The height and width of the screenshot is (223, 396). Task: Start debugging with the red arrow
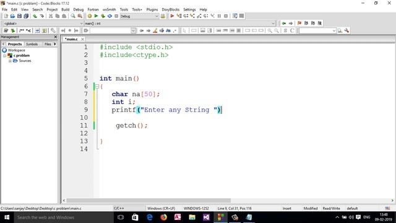172,16
